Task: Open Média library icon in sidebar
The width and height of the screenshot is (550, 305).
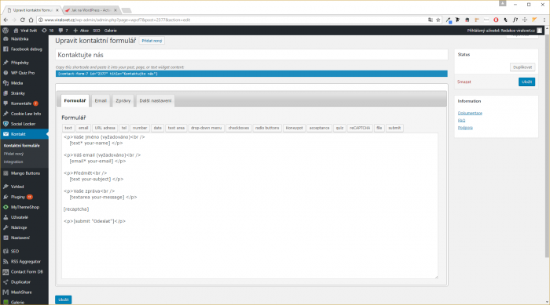Action: coord(5,83)
